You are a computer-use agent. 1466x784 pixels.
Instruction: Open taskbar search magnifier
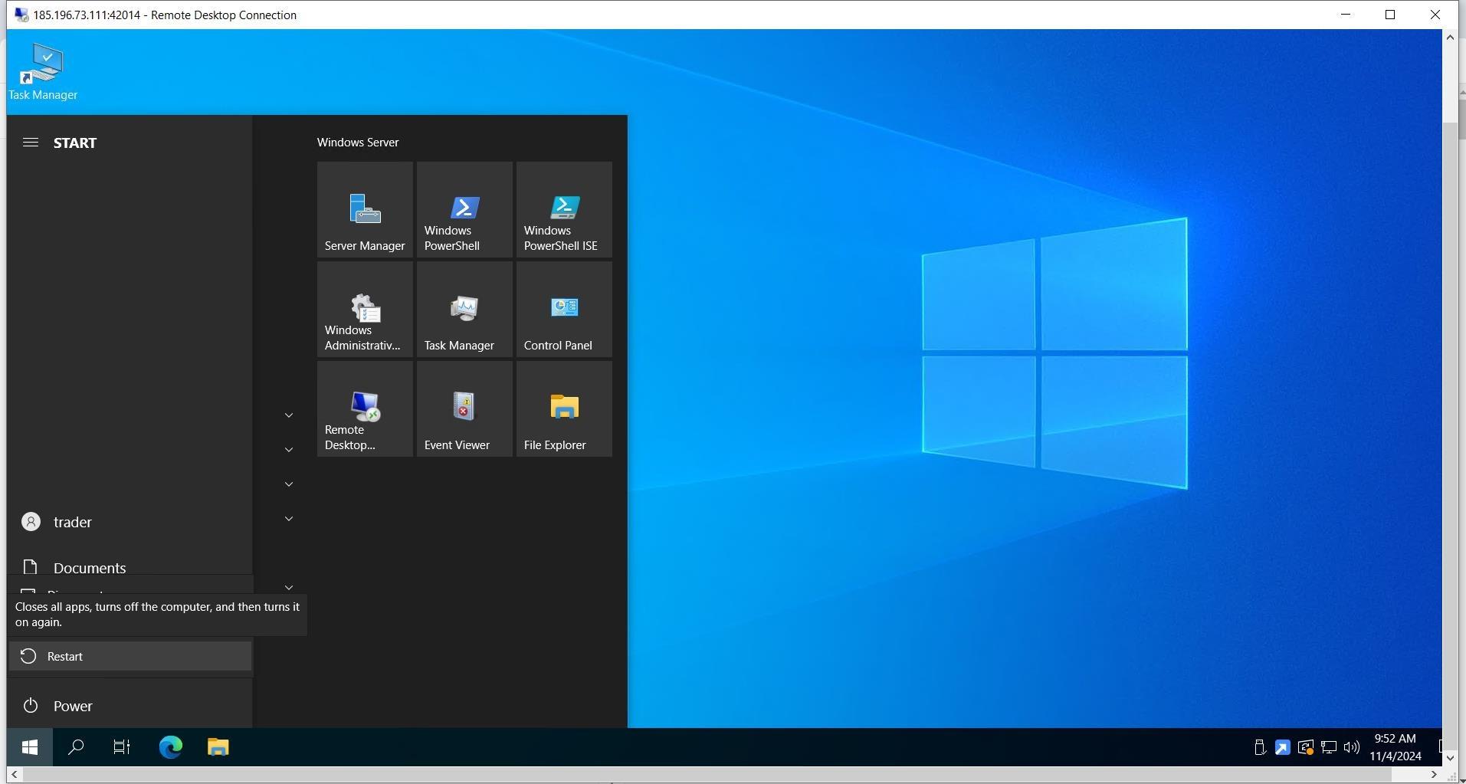pos(76,747)
